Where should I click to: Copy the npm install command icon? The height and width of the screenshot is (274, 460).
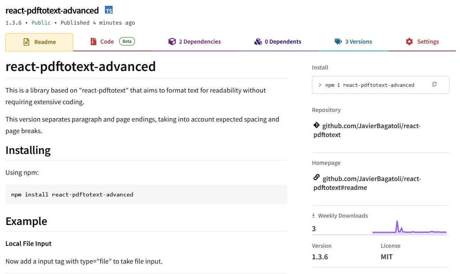(x=434, y=84)
